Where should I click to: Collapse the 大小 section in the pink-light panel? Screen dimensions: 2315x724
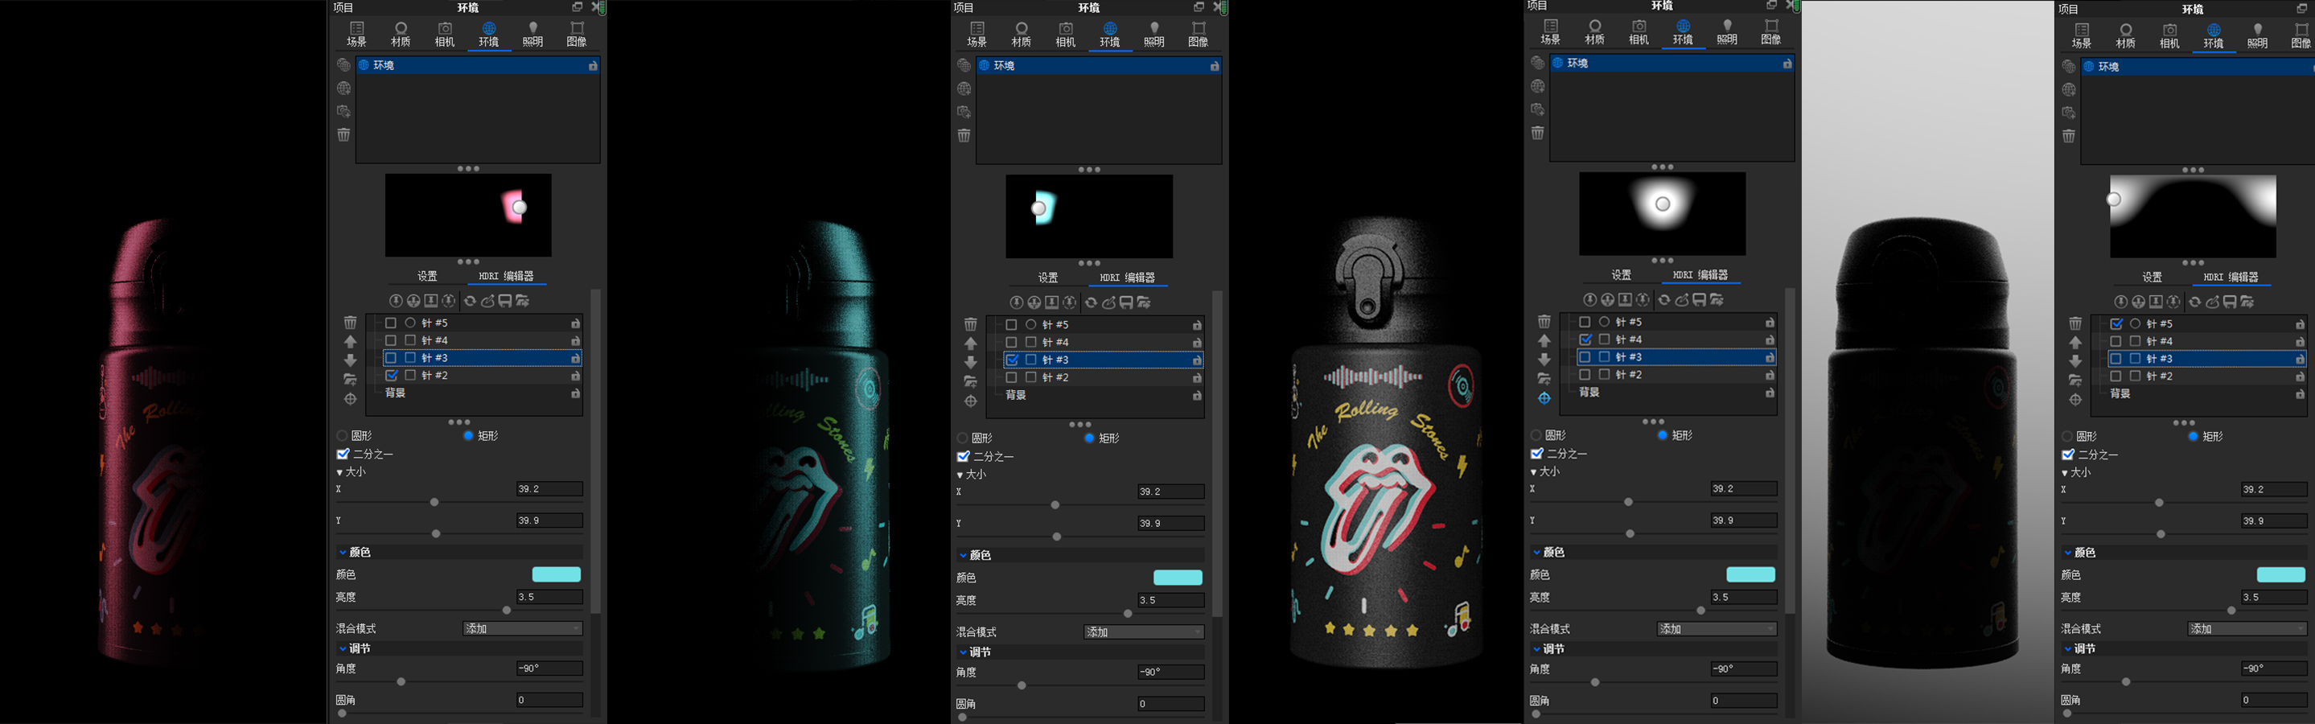click(339, 472)
